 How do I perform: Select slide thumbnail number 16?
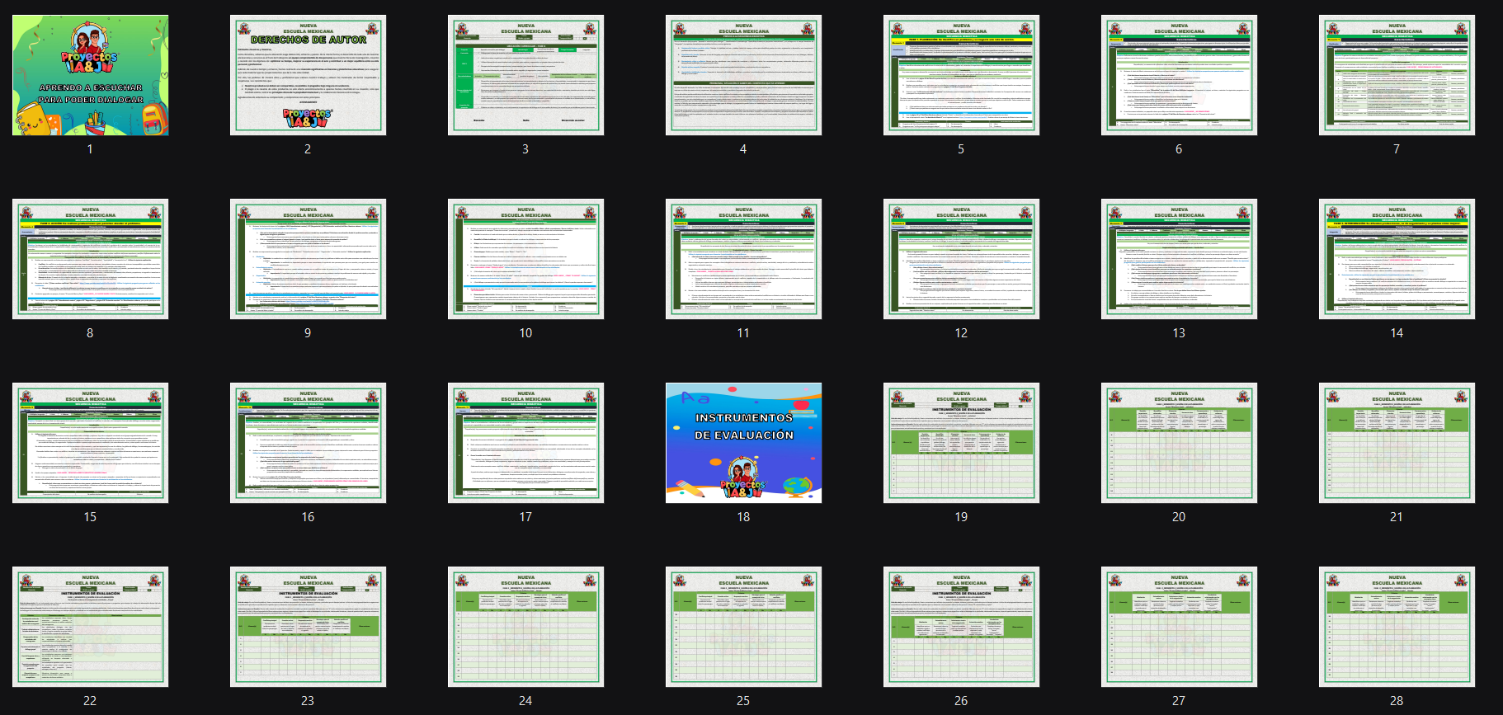click(x=308, y=443)
